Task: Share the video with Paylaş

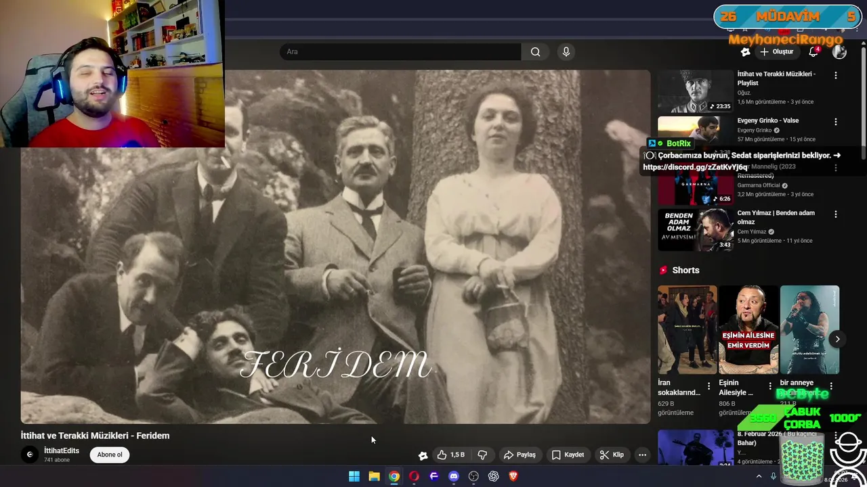Action: 520,455
